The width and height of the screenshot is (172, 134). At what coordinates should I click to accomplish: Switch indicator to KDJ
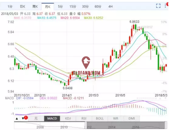[x=68, y=118]
